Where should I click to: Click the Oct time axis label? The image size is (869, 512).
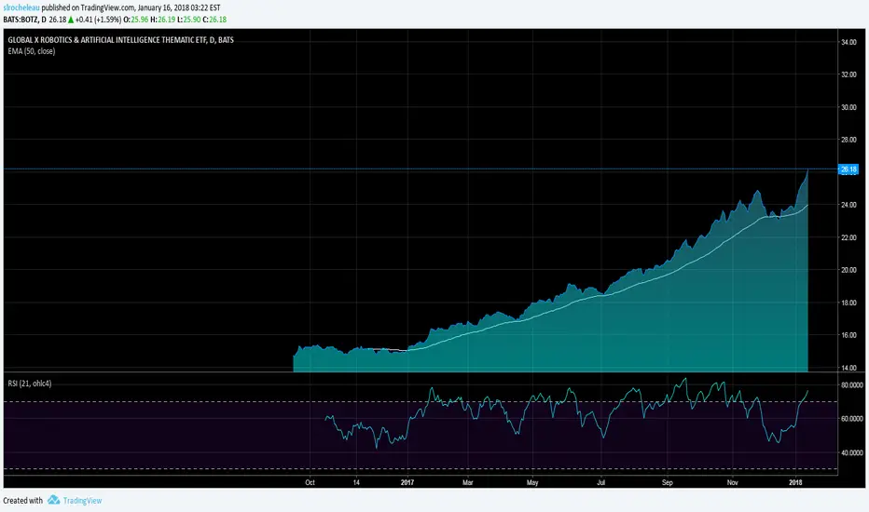tap(310, 482)
